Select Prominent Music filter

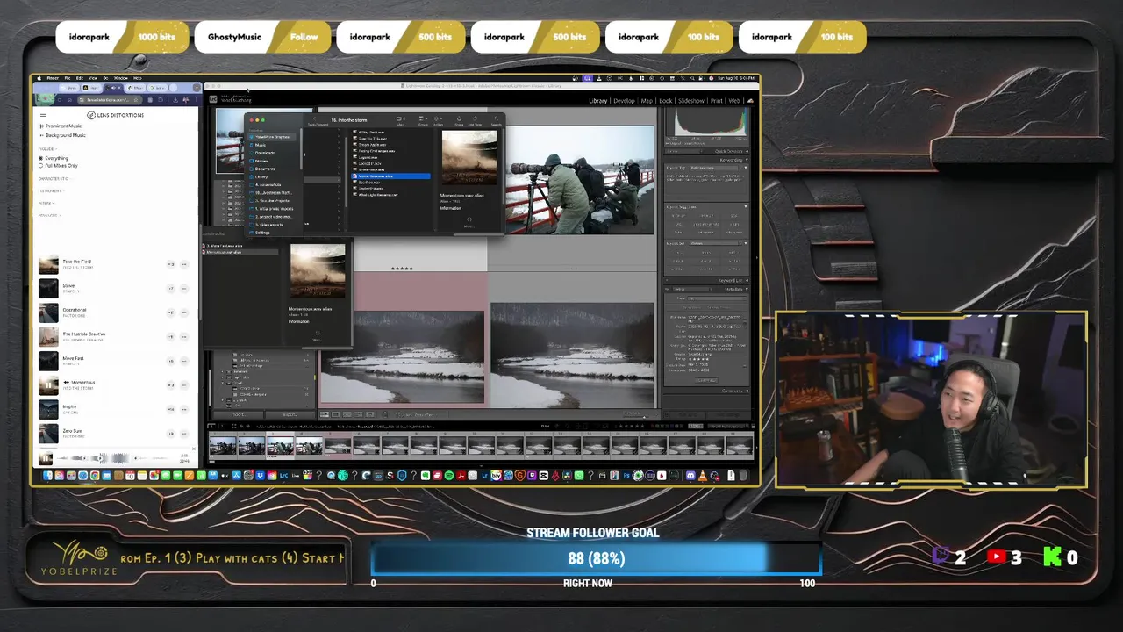tap(60, 126)
